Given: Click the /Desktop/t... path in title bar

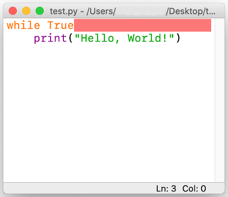Looking at the screenshot, I should tap(191, 11).
